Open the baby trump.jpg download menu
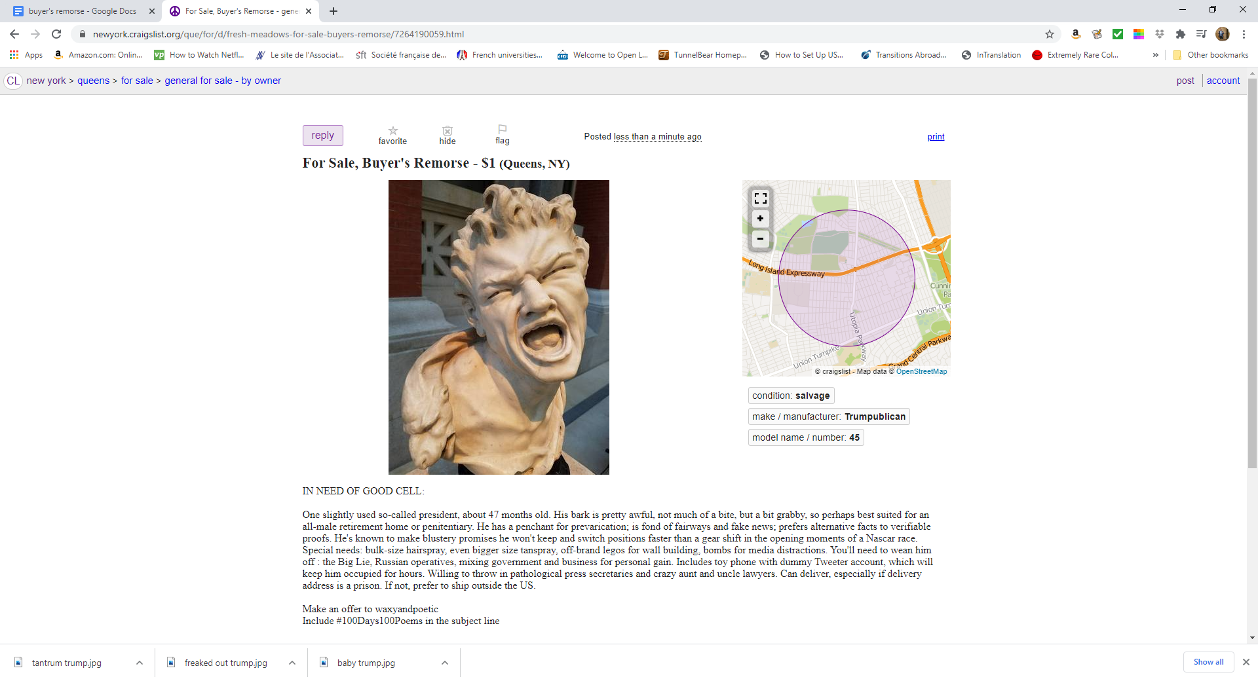This screenshot has height=681, width=1258. (445, 663)
